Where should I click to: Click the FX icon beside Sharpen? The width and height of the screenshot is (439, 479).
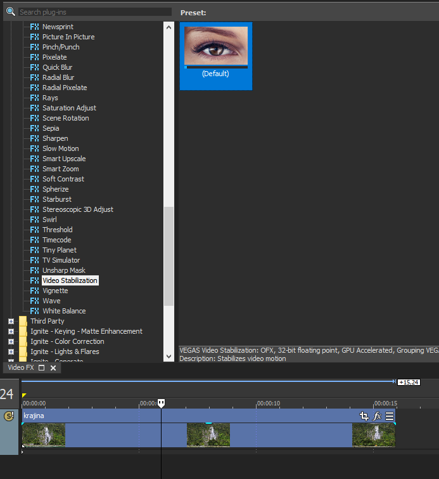pos(34,138)
